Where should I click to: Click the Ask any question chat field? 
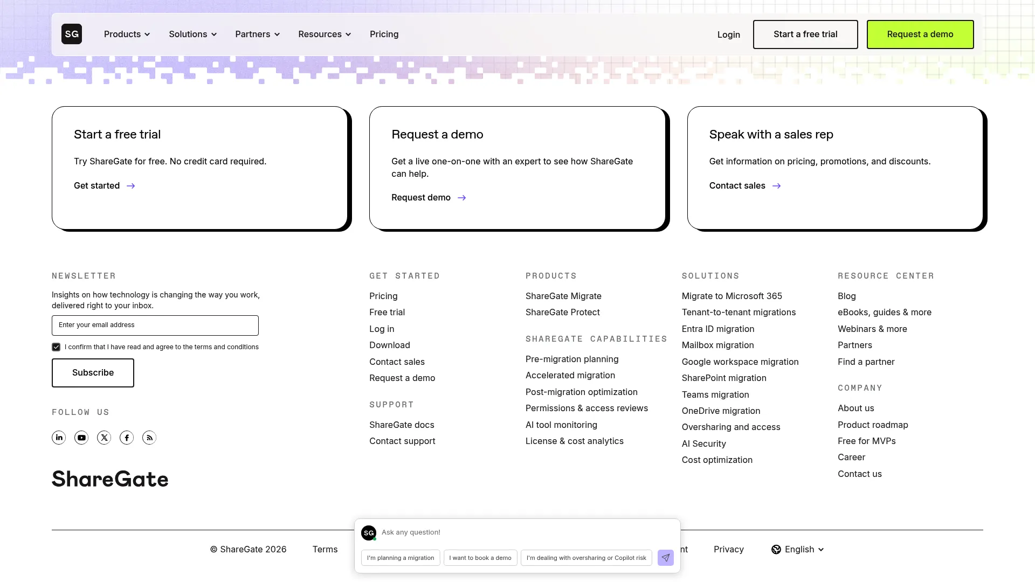click(x=517, y=532)
